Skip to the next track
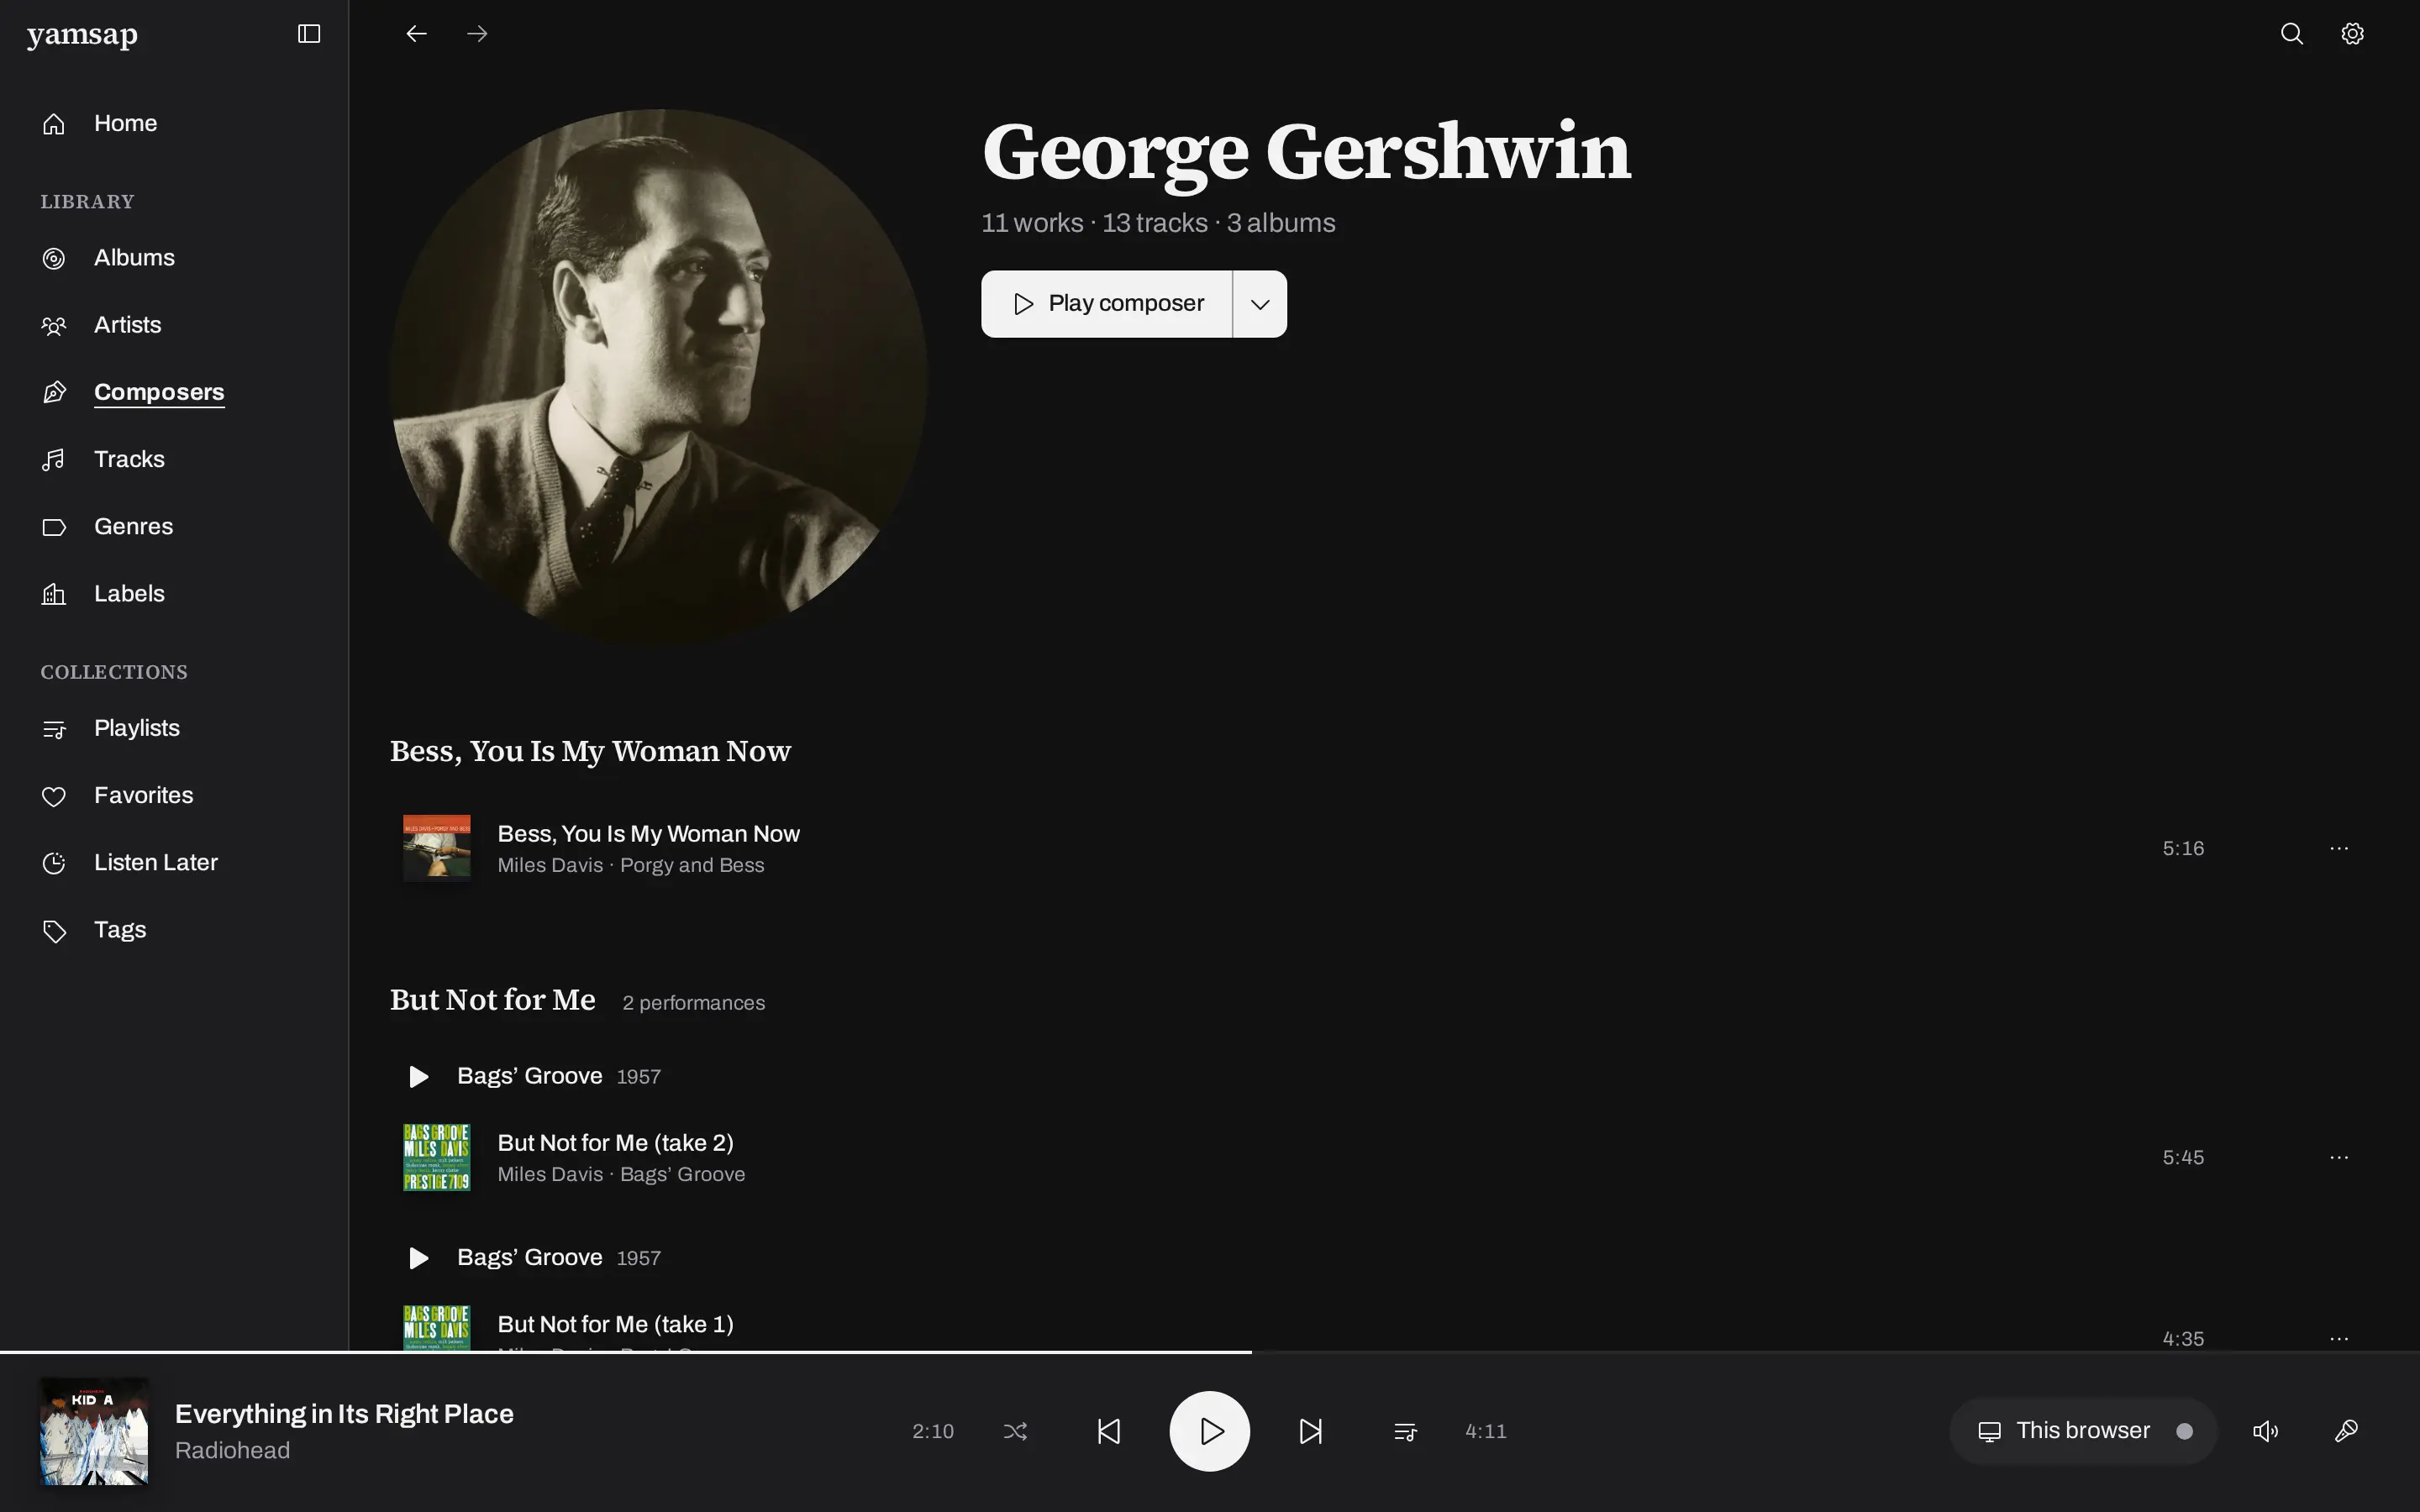 tap(1310, 1431)
